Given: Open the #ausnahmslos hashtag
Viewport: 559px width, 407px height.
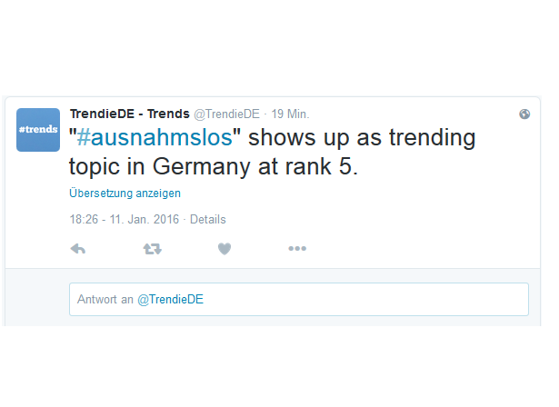Looking at the screenshot, I should click(155, 137).
